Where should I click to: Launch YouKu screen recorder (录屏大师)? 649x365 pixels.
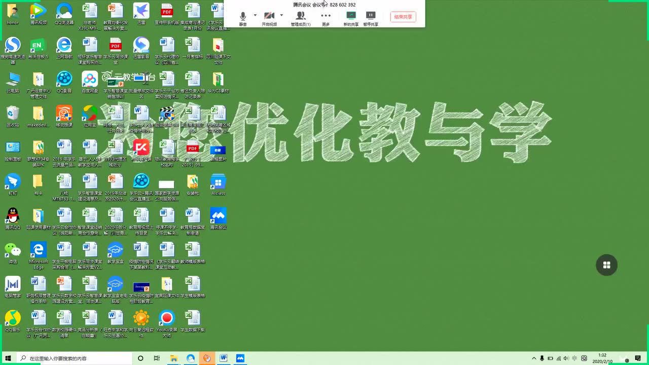point(167,323)
